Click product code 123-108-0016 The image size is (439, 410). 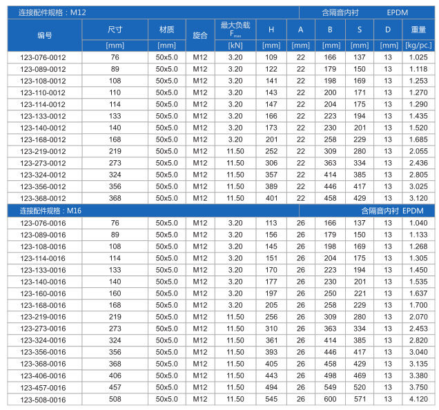click(43, 246)
